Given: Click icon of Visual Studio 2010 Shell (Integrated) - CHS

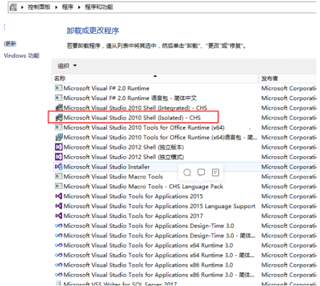Looking at the screenshot, I should pyautogui.click(x=59, y=108).
